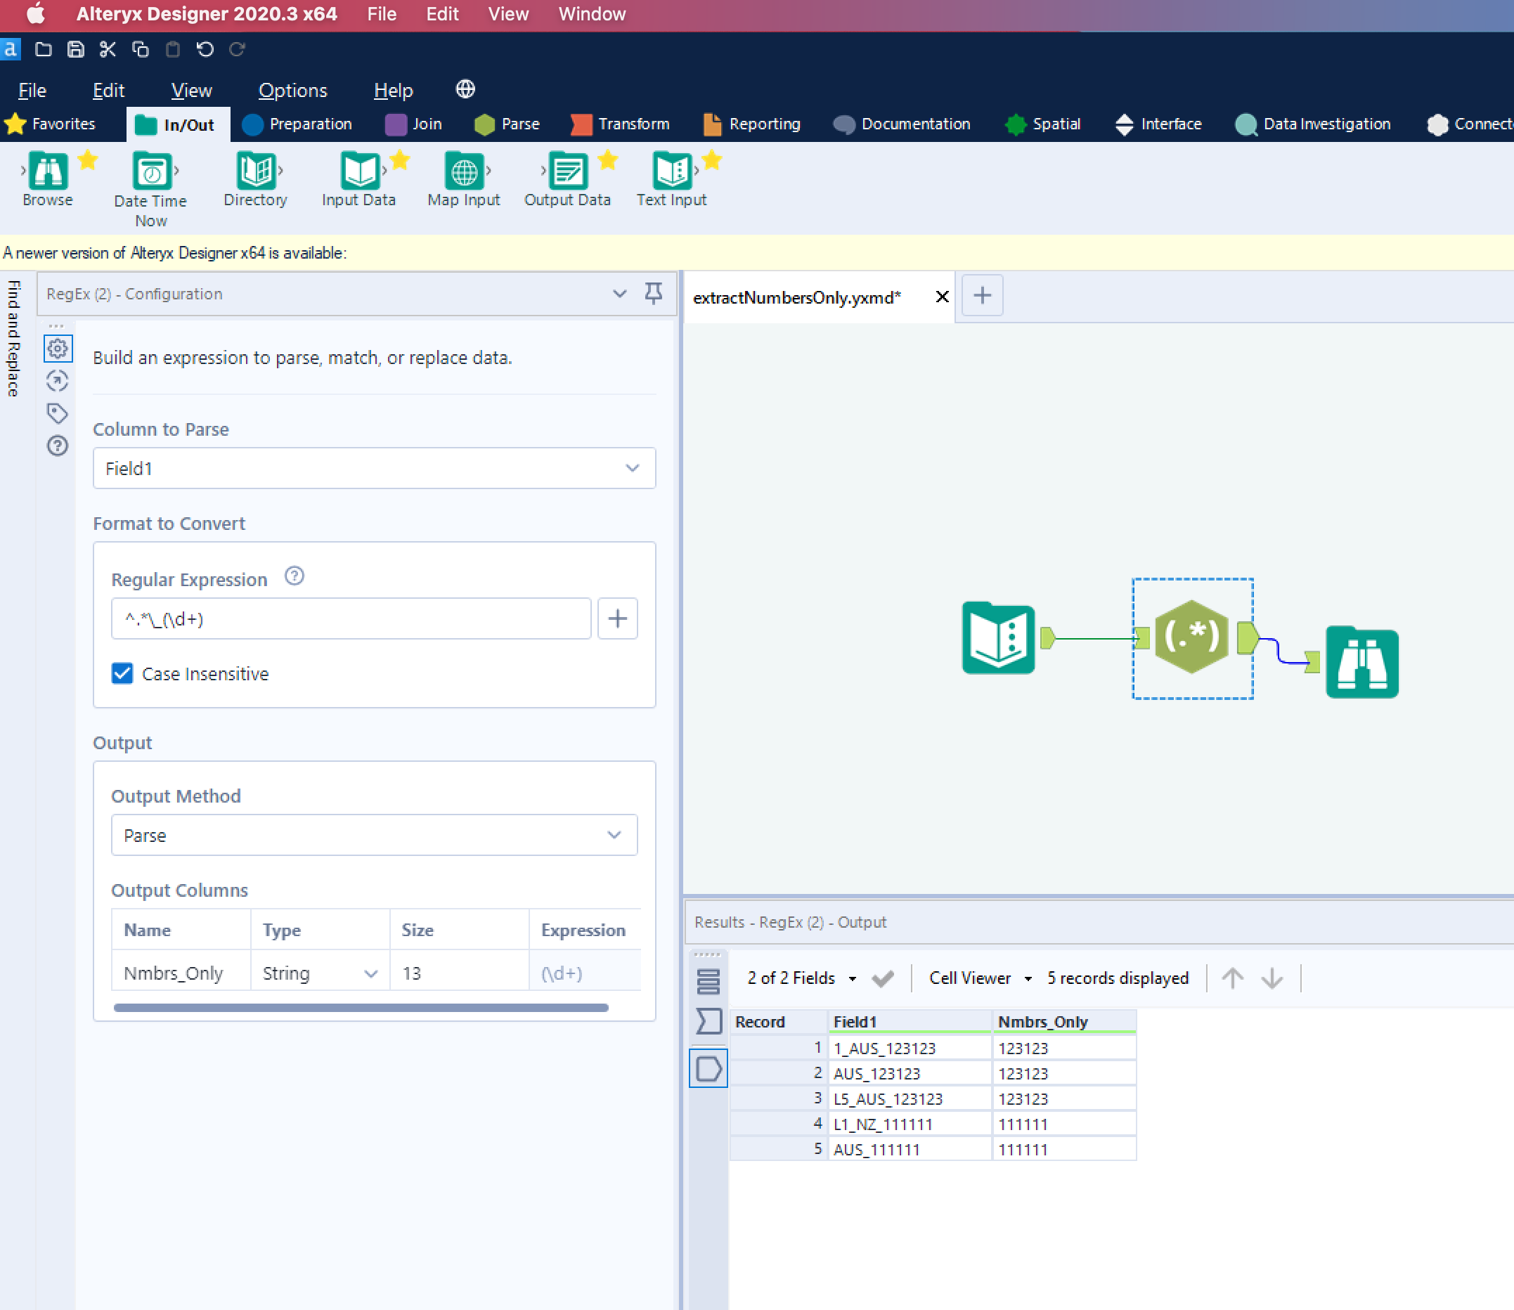Open the Column to Parse dropdown
Image resolution: width=1514 pixels, height=1310 pixels.
(373, 468)
